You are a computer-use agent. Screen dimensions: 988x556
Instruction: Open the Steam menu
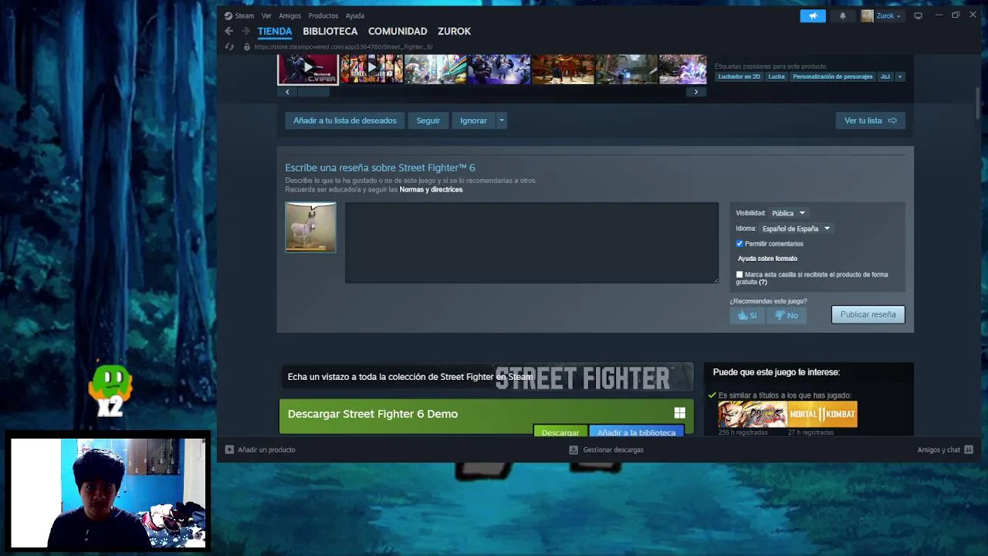pyautogui.click(x=245, y=15)
